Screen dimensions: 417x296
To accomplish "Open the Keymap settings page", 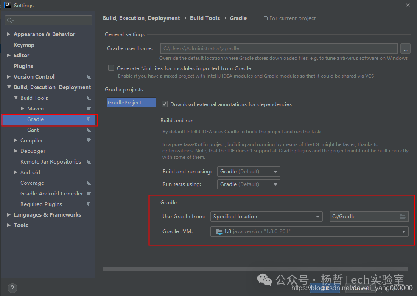I will point(24,45).
